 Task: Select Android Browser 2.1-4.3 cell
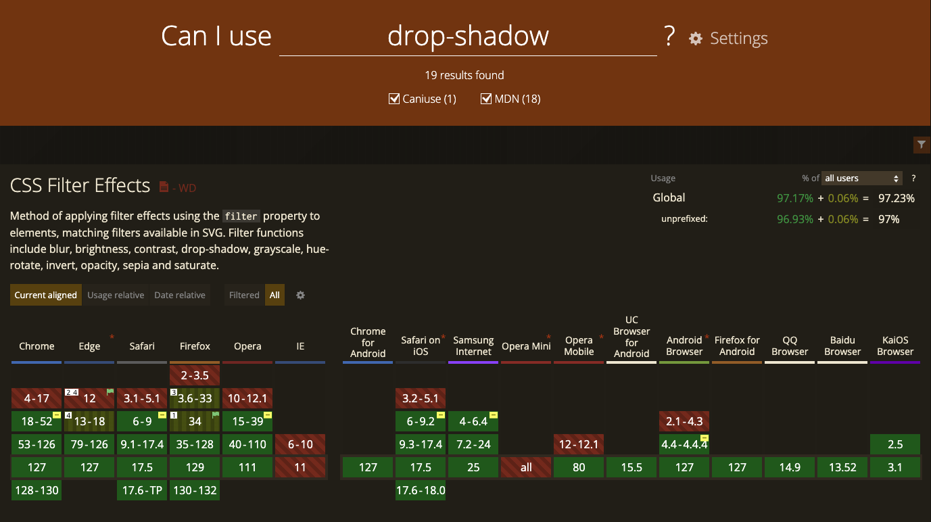pyautogui.click(x=684, y=421)
